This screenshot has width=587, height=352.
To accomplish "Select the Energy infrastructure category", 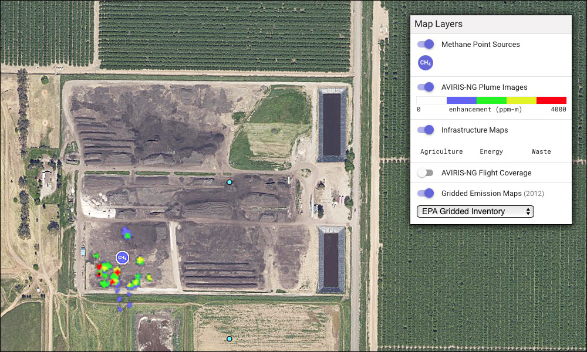I will (x=491, y=151).
